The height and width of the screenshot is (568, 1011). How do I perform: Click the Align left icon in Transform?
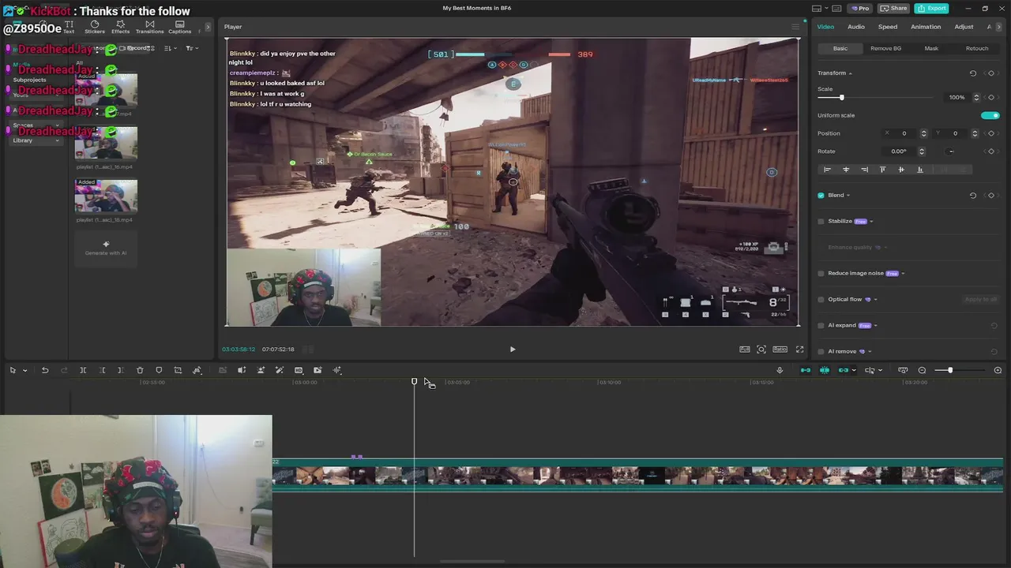click(x=827, y=170)
